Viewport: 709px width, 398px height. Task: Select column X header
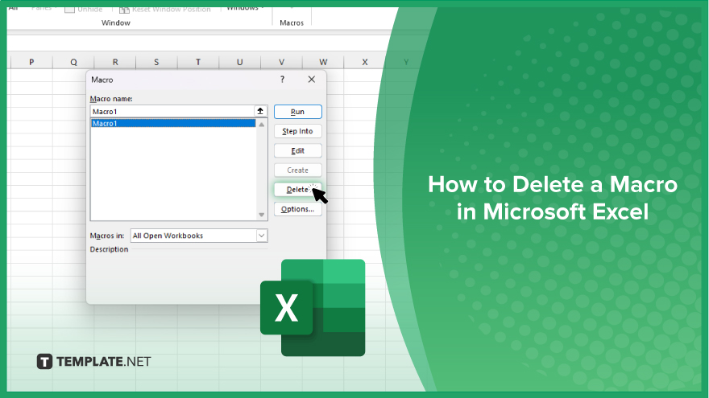(364, 62)
